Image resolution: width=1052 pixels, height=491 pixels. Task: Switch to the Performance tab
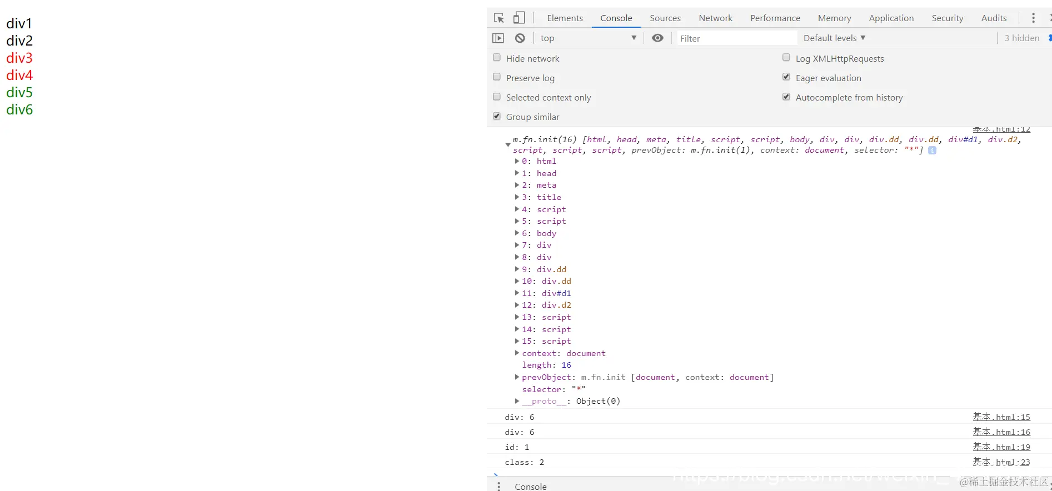[775, 18]
